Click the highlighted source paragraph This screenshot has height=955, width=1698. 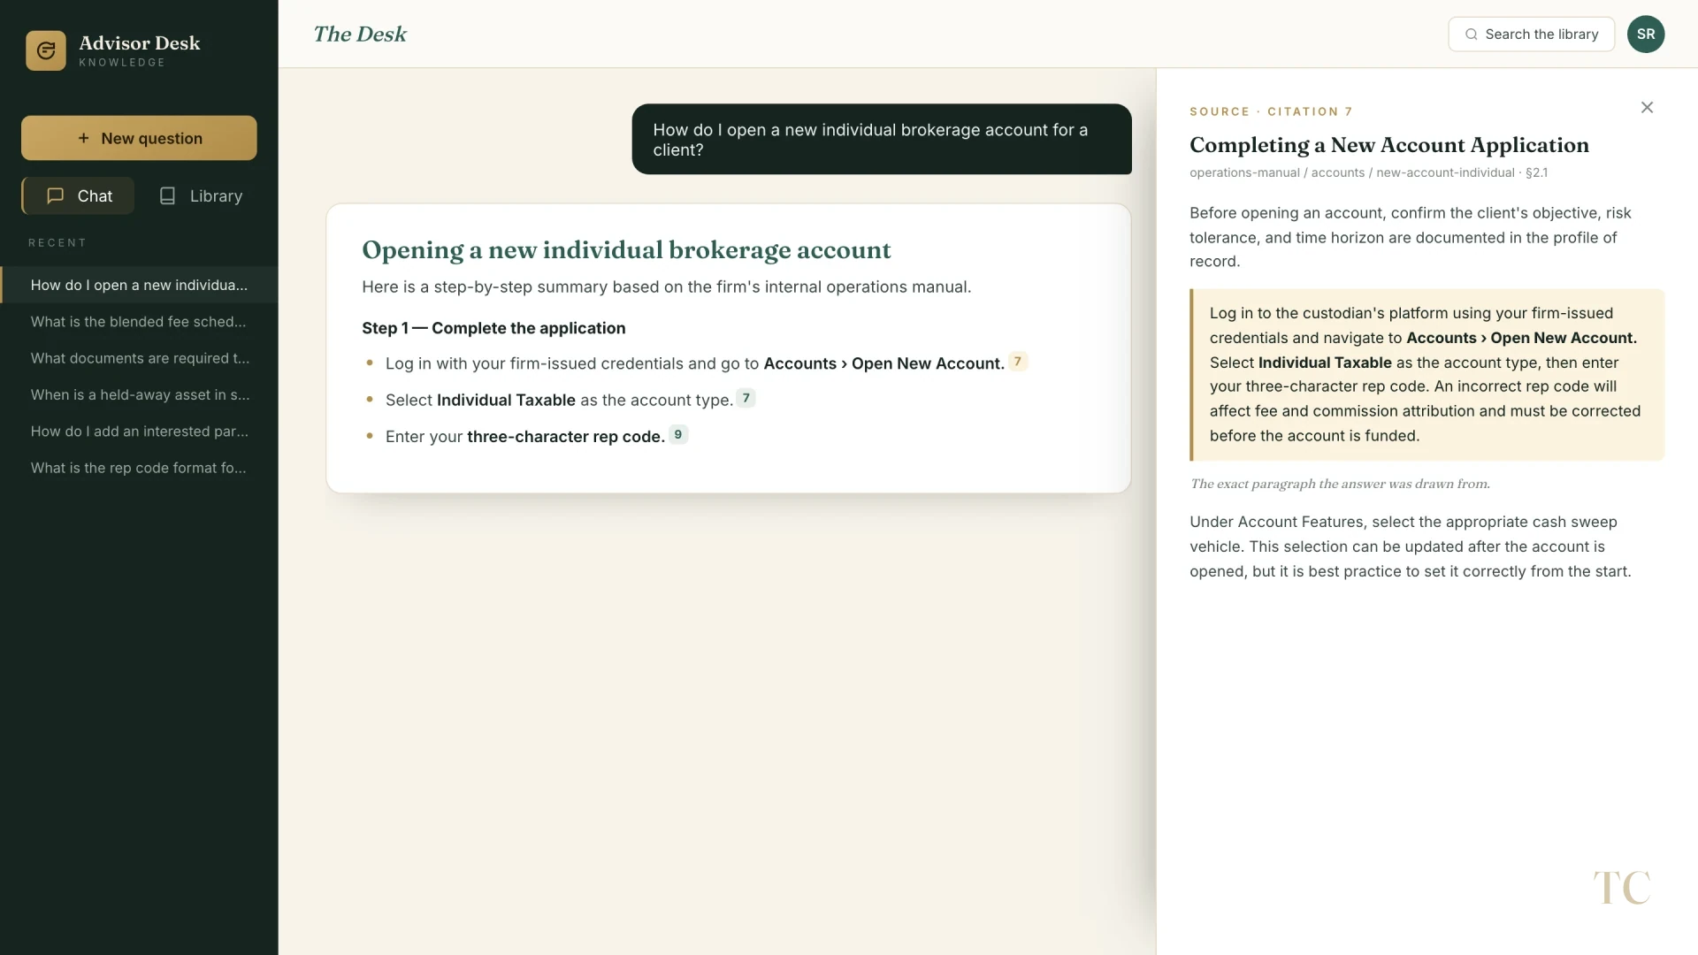coord(1426,375)
